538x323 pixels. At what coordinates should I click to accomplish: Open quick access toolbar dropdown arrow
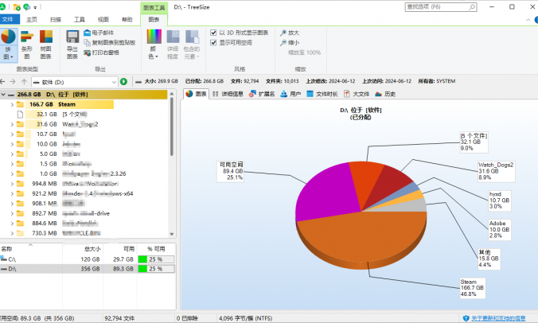point(35,7)
